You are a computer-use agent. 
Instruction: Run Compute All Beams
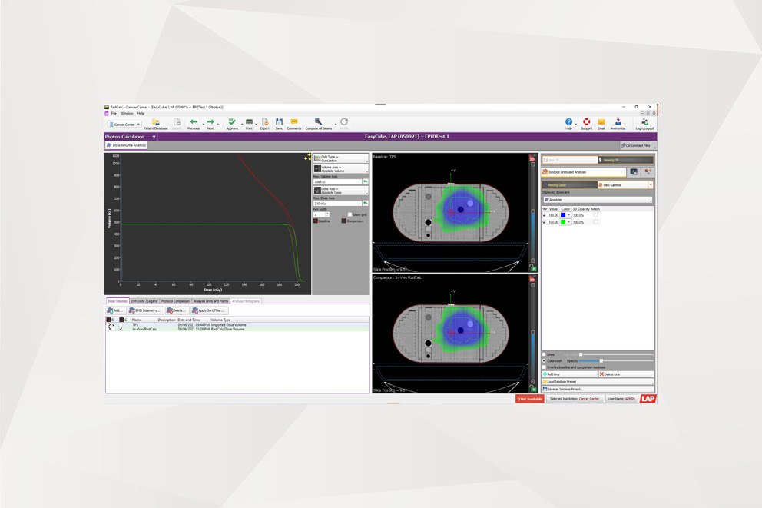(318, 123)
